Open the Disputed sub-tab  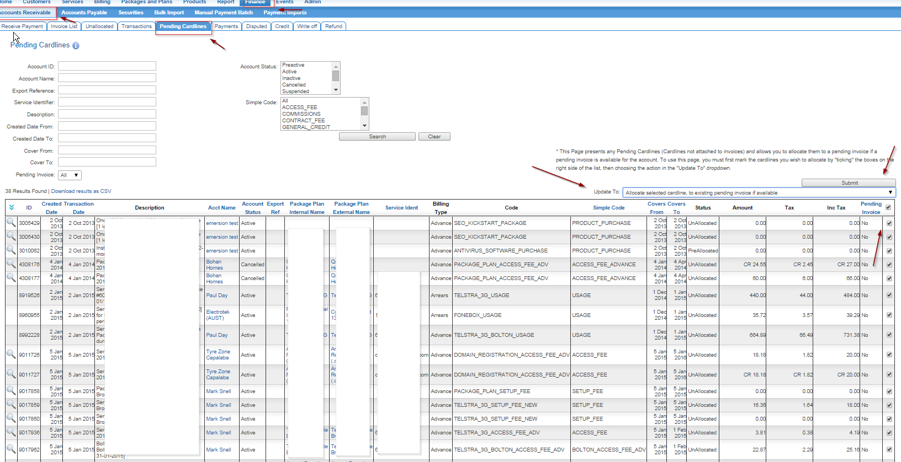tap(256, 26)
